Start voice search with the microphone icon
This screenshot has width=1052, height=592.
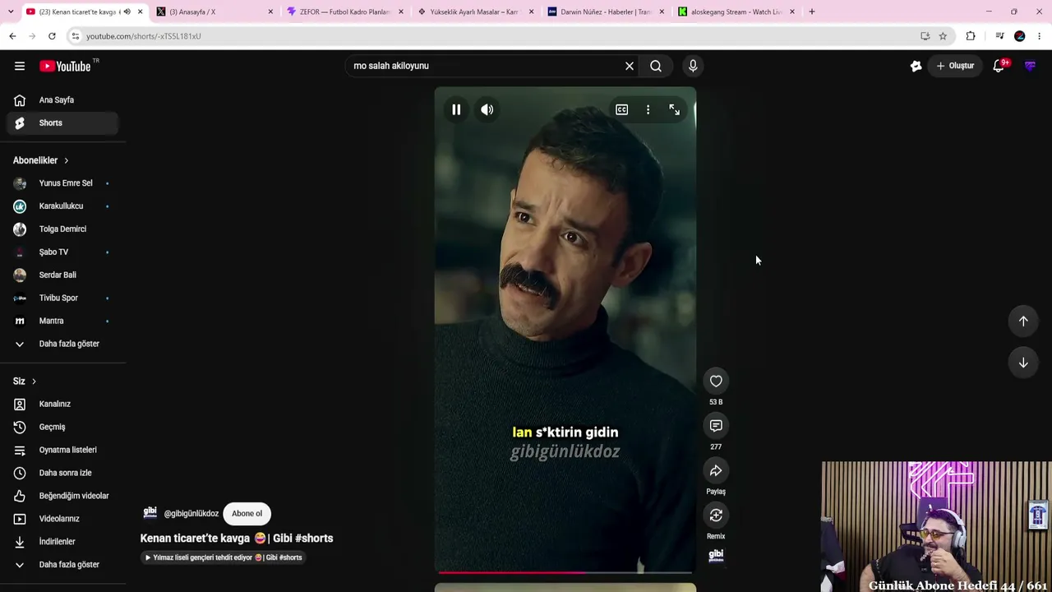[693, 66]
